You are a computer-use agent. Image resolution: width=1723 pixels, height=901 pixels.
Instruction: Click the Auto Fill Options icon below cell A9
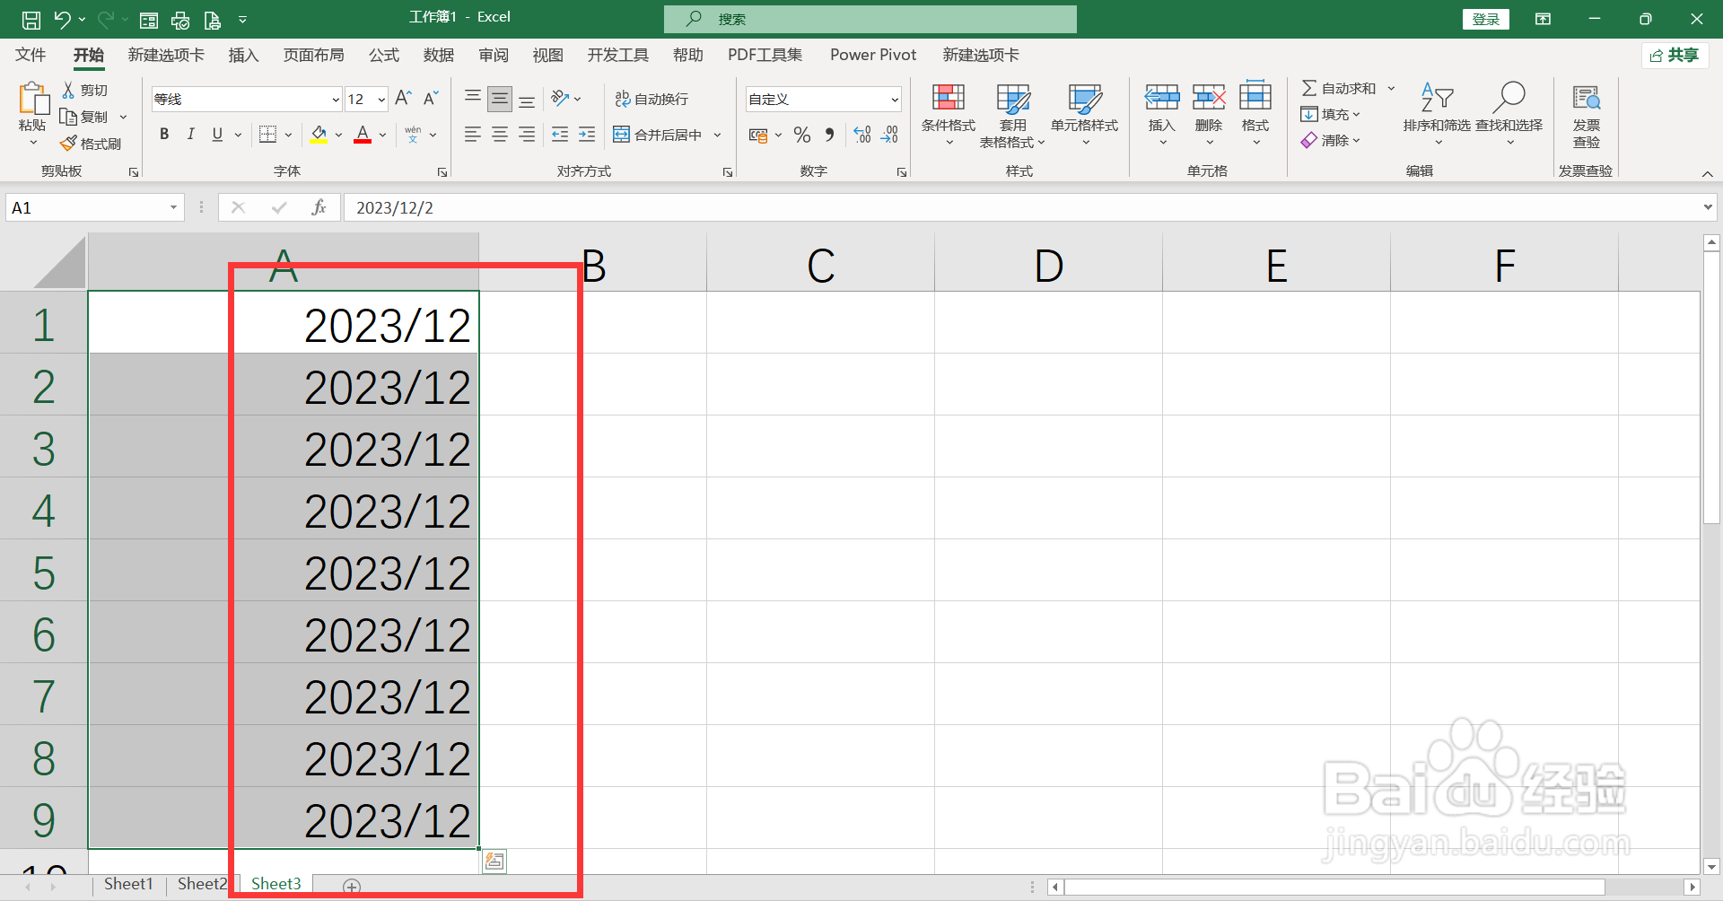494,862
